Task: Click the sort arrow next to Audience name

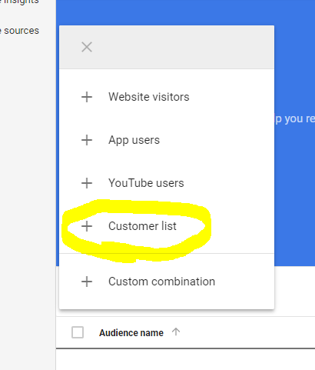Action: [x=176, y=332]
